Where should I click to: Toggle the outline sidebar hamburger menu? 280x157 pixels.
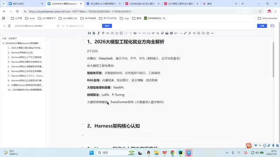pyautogui.click(x=9, y=26)
